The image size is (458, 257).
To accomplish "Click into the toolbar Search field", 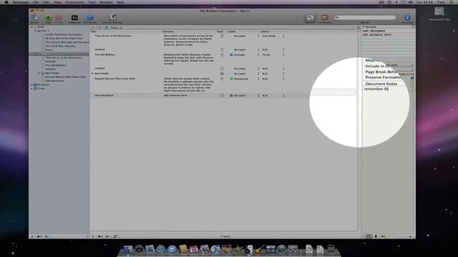I will click(x=365, y=17).
